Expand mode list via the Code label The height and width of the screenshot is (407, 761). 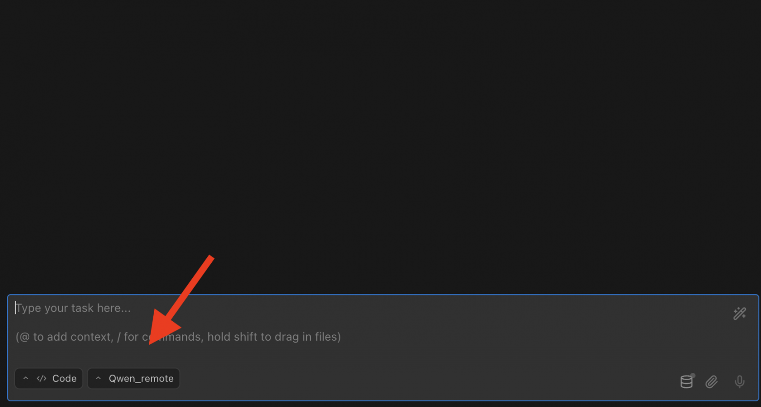point(64,378)
